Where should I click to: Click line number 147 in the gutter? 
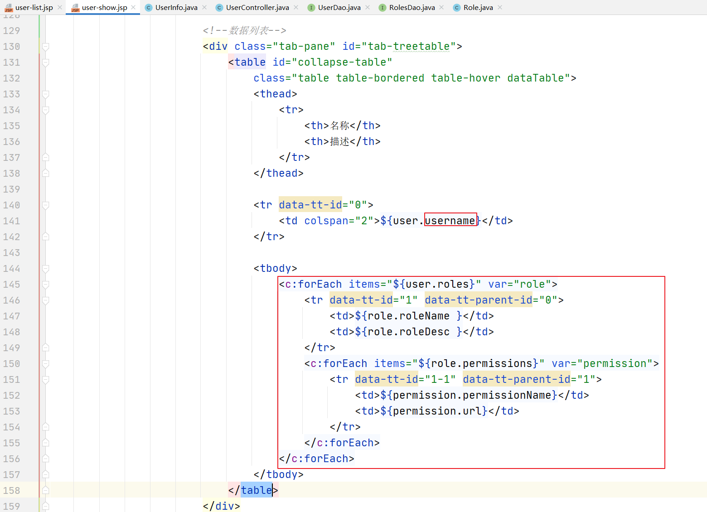click(x=12, y=316)
